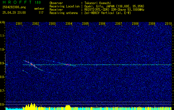Click the filename 2504292300.png

coord(14,7)
